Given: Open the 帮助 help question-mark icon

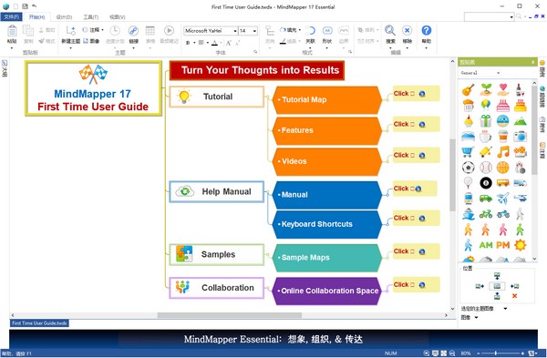Looking at the screenshot, I should (x=427, y=31).
